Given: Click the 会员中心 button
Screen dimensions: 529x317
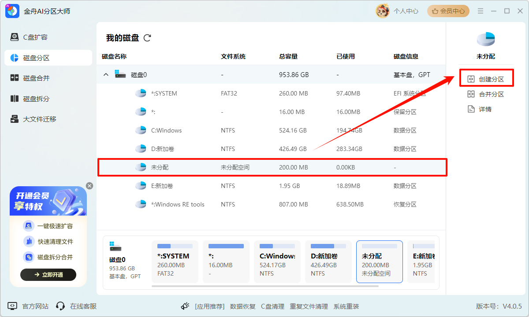Looking at the screenshot, I should (x=448, y=11).
